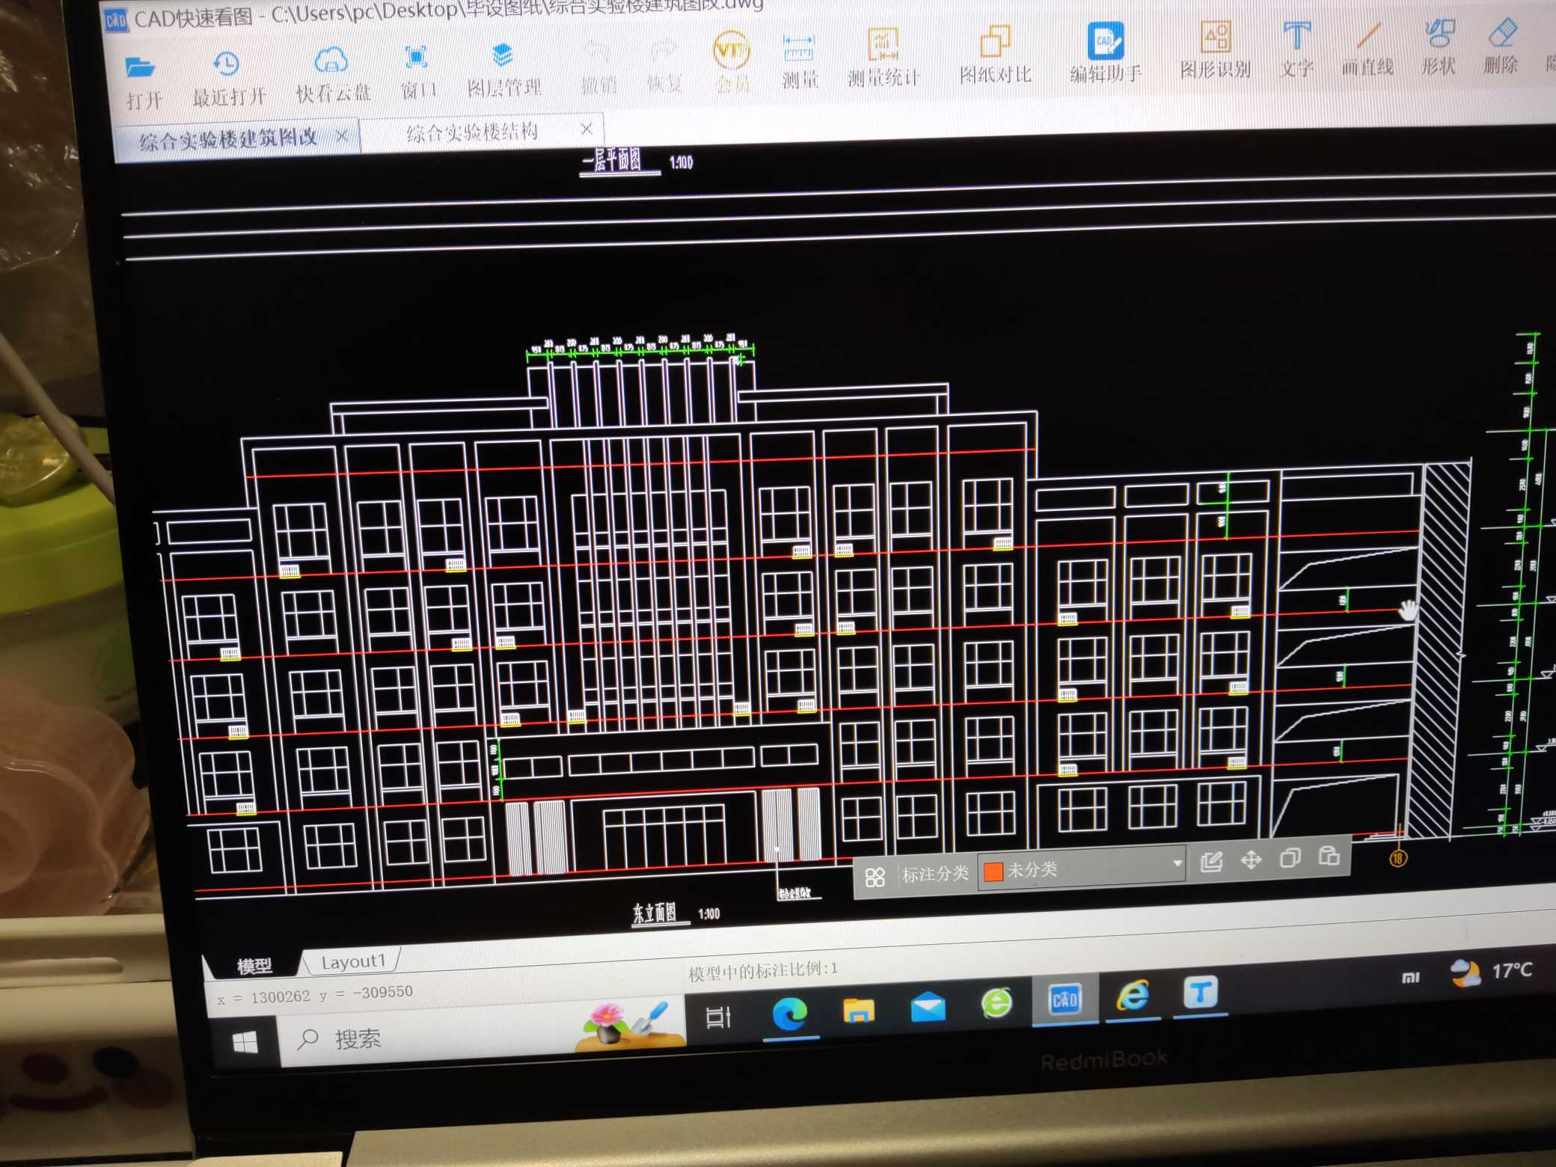Click 模型中的标注比例:1 status text
1556x1167 pixels.
pos(763,971)
